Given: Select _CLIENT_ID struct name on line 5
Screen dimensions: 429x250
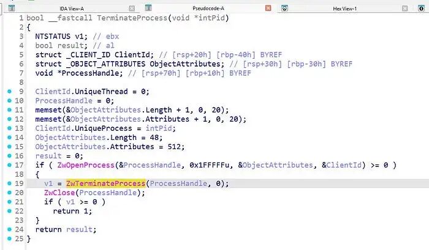Looking at the screenshot, I should (88, 55).
